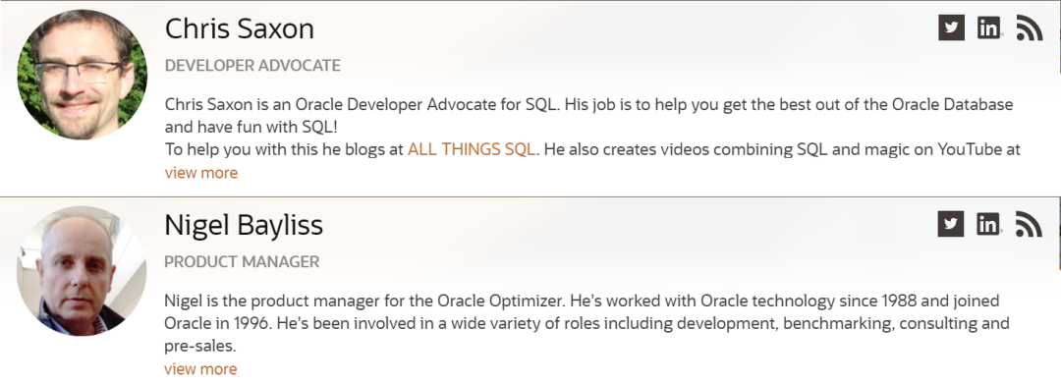The width and height of the screenshot is (1061, 384).
Task: Click Chris Saxon's profile photo
Action: coord(82,75)
